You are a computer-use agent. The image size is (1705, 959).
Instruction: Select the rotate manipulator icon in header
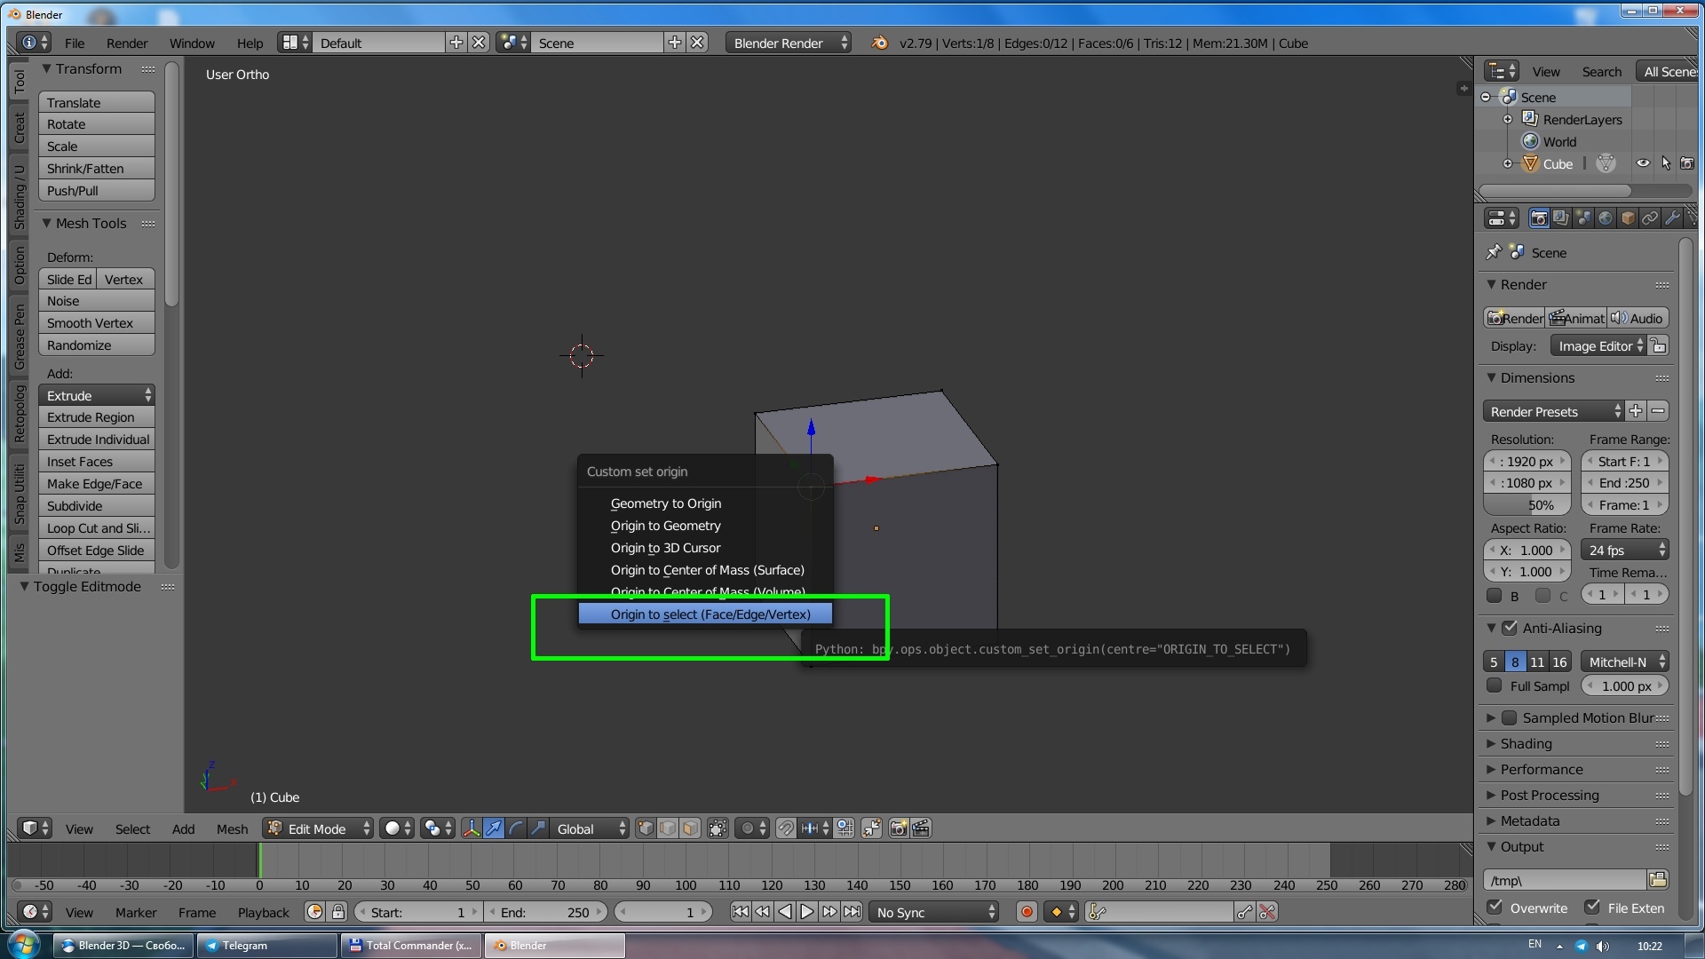click(516, 828)
